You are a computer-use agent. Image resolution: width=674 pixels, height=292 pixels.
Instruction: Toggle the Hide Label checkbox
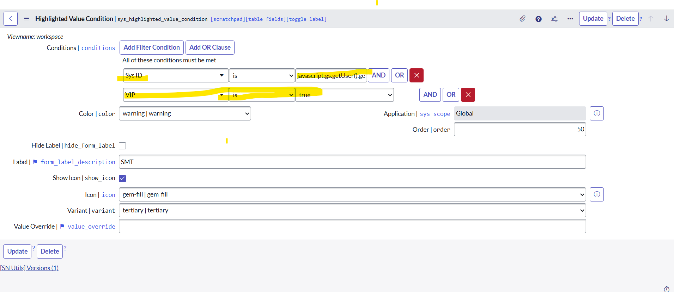pos(122,146)
